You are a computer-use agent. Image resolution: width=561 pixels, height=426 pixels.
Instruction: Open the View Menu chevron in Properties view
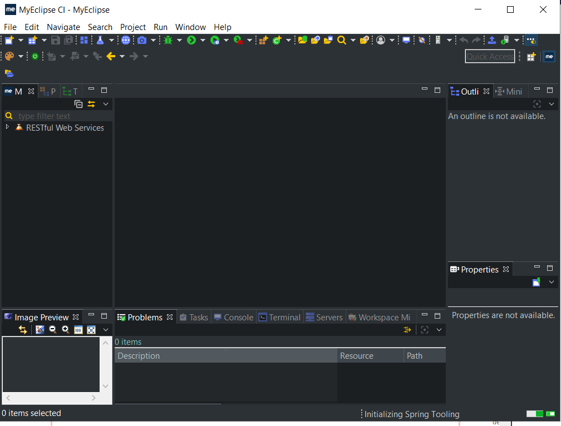(x=552, y=282)
